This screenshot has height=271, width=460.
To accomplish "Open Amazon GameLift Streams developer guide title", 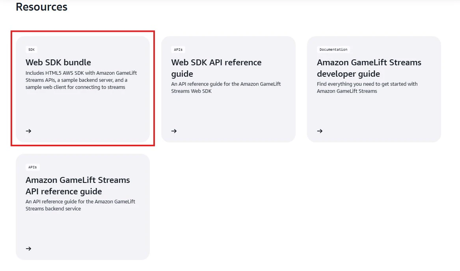I will coord(369,68).
